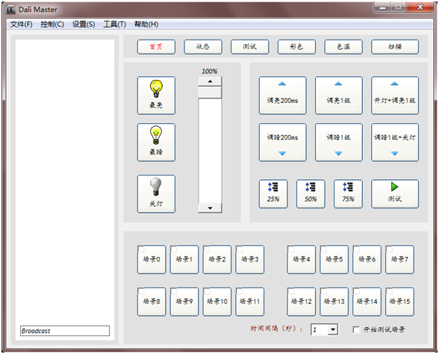439x354 pixels.
Task: Set brightness with the 25% level icon
Action: 273,194
